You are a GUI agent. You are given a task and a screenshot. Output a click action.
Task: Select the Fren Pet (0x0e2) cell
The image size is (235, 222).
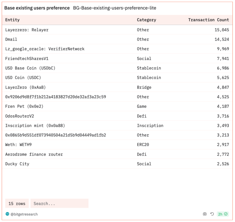24,106
